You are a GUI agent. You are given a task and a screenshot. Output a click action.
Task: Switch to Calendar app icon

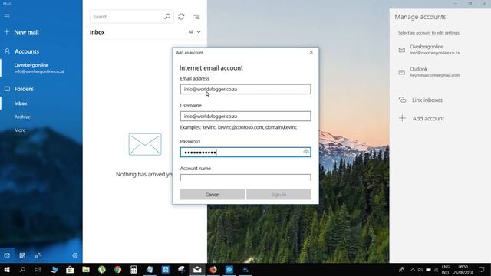click(x=22, y=255)
